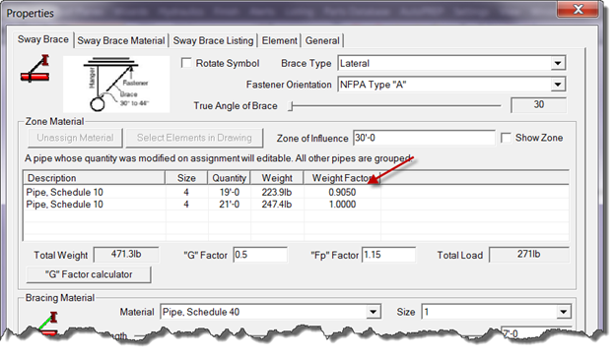Click the Quantity column header
This screenshot has width=615, height=357.
[x=229, y=178]
